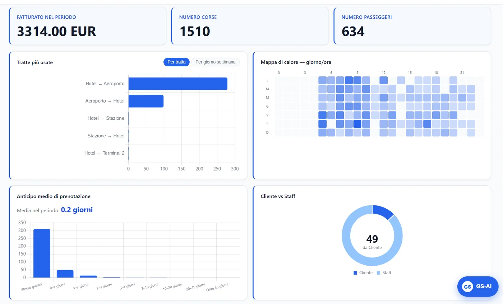Click the 0.2 giorni average value
This screenshot has width=503, height=304.
click(77, 210)
